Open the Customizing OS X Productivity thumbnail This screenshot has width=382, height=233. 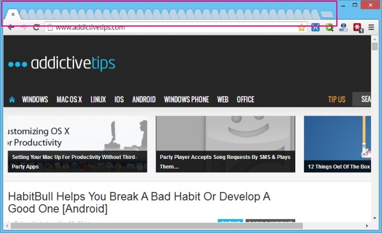coord(78,133)
